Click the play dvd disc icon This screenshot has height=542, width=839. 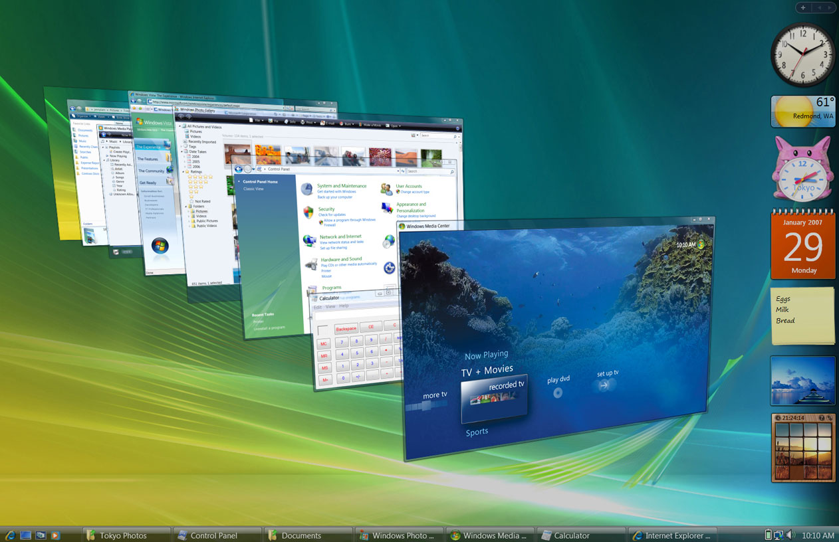(x=558, y=393)
